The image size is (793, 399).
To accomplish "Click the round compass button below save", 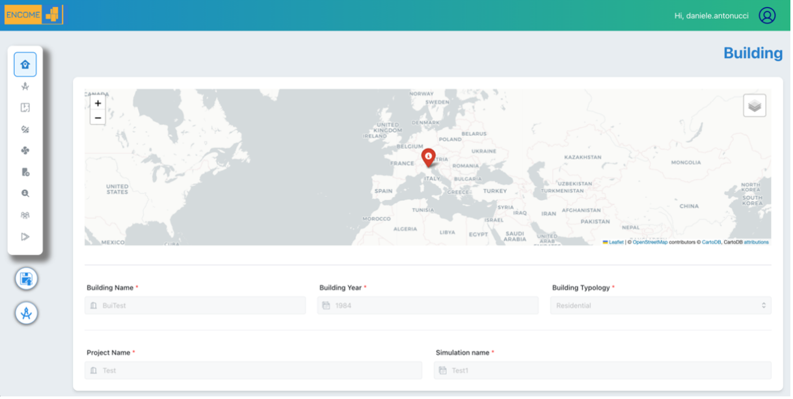I will tap(27, 313).
